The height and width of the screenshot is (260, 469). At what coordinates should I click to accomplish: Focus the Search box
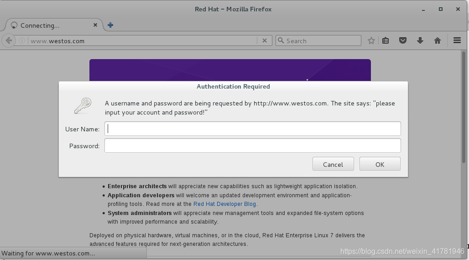pyautogui.click(x=318, y=40)
